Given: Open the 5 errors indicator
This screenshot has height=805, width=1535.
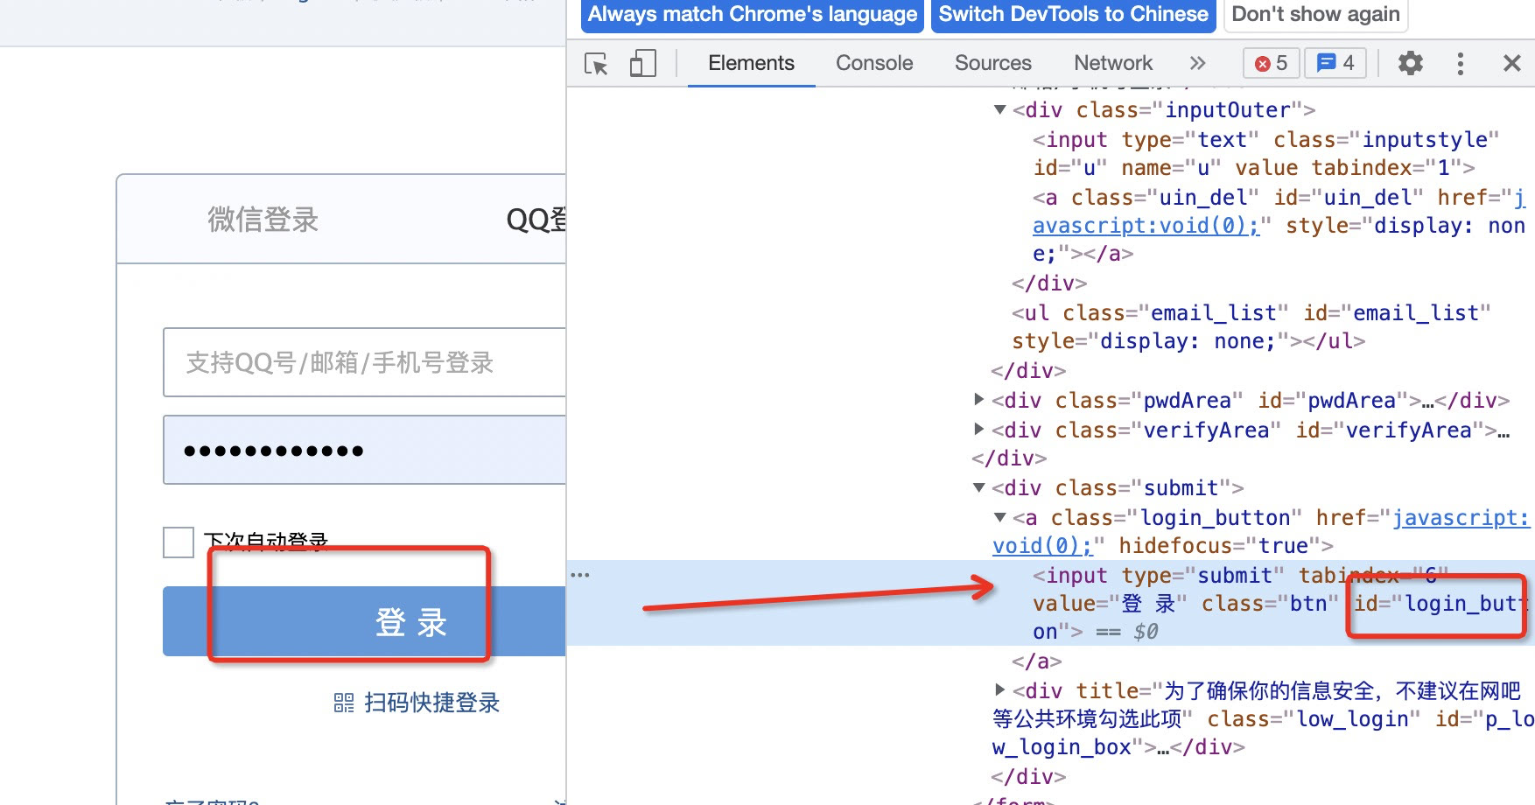Looking at the screenshot, I should point(1271,63).
